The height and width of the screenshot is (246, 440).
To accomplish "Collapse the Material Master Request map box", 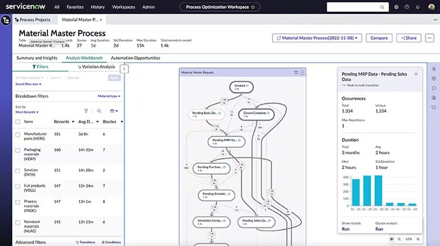I will coord(302,73).
